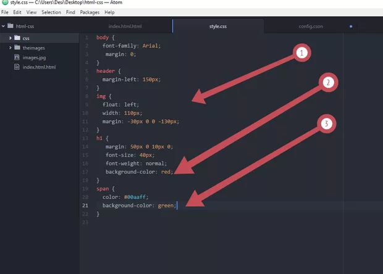Open the View menu
Image resolution: width=383 pixels, height=274 pixels.
[x=32, y=12]
